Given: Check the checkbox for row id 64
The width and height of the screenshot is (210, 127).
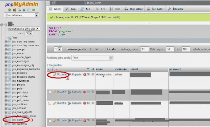Looking at the screenshot, I should point(50,103).
